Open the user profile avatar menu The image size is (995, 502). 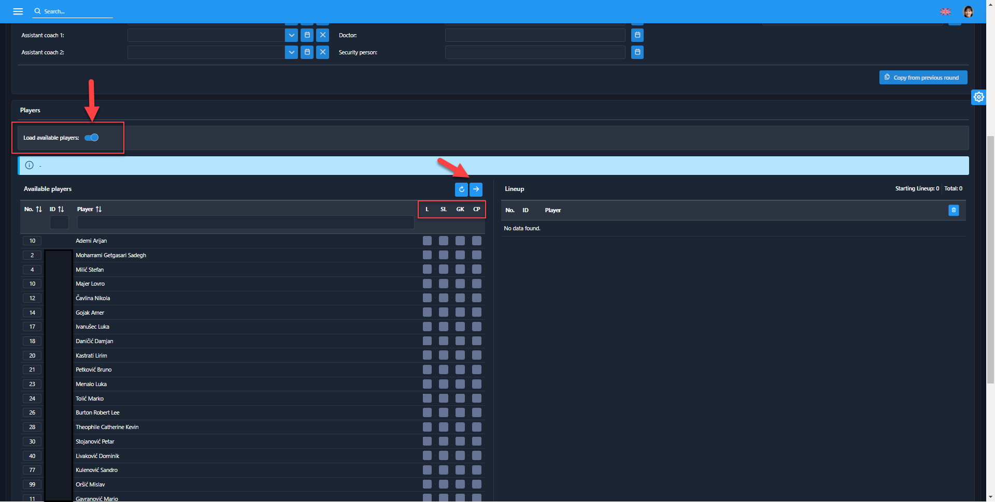point(968,11)
